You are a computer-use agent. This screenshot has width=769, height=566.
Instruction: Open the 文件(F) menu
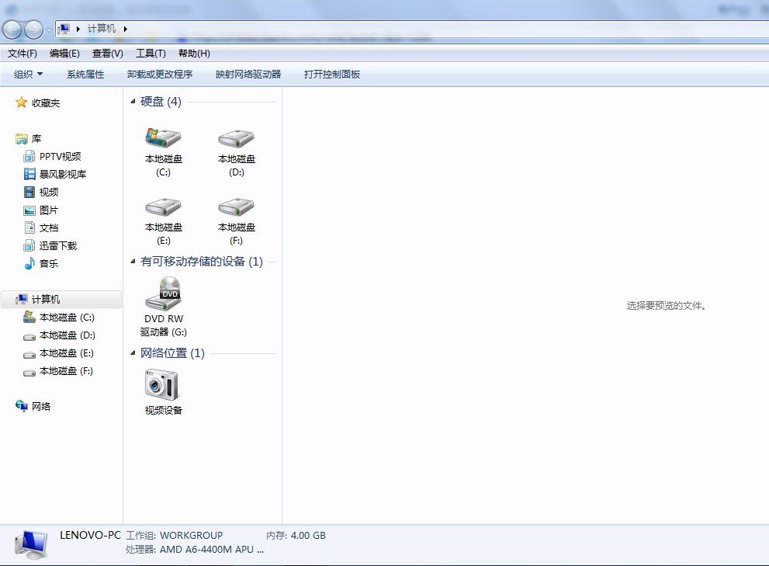[x=23, y=54]
